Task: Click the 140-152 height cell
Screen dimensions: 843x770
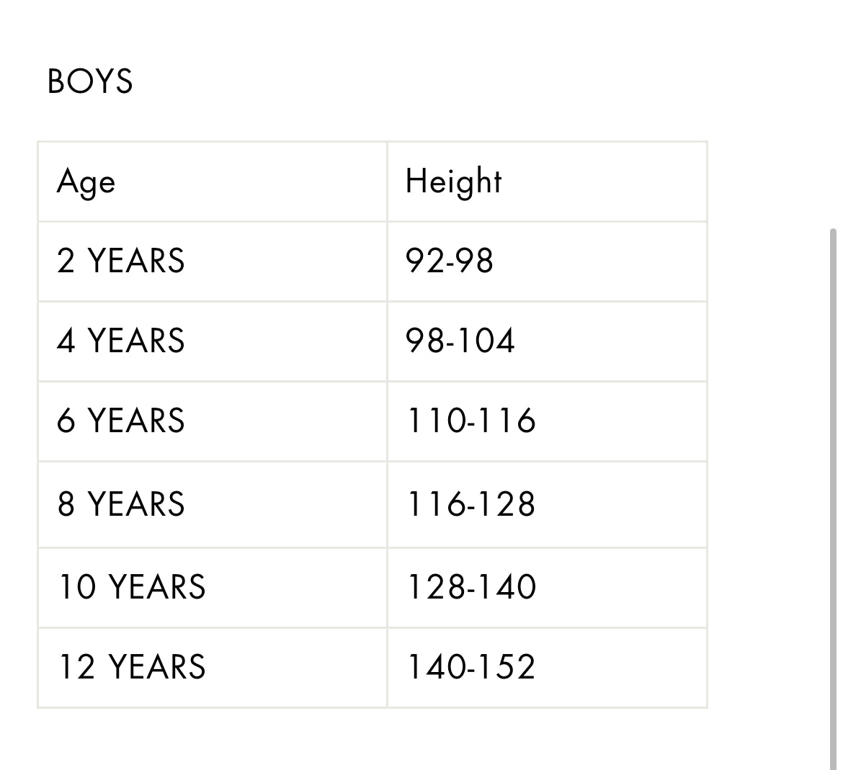Action: click(x=471, y=667)
